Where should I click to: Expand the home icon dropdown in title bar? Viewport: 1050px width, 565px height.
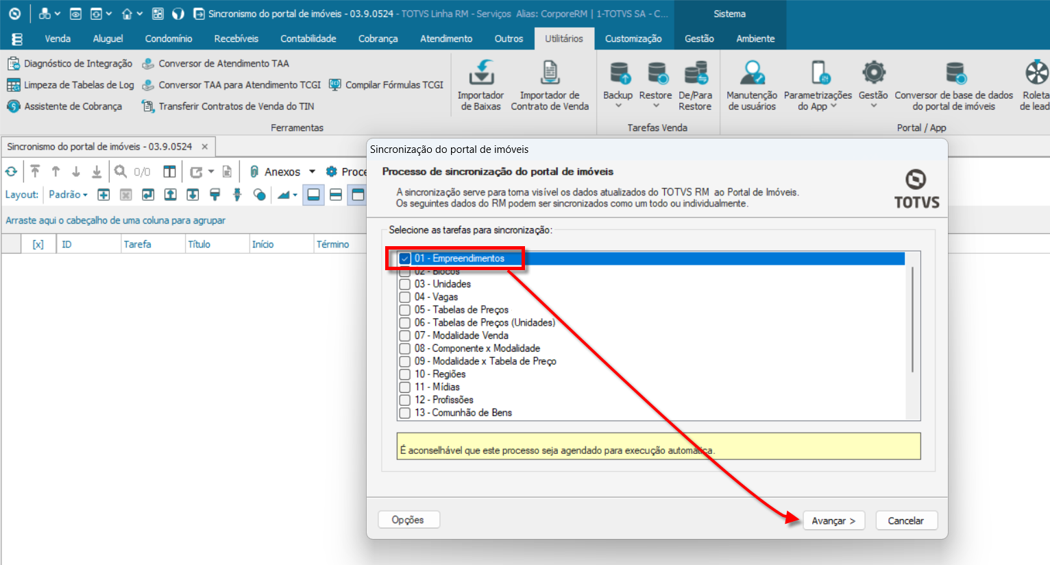(140, 14)
